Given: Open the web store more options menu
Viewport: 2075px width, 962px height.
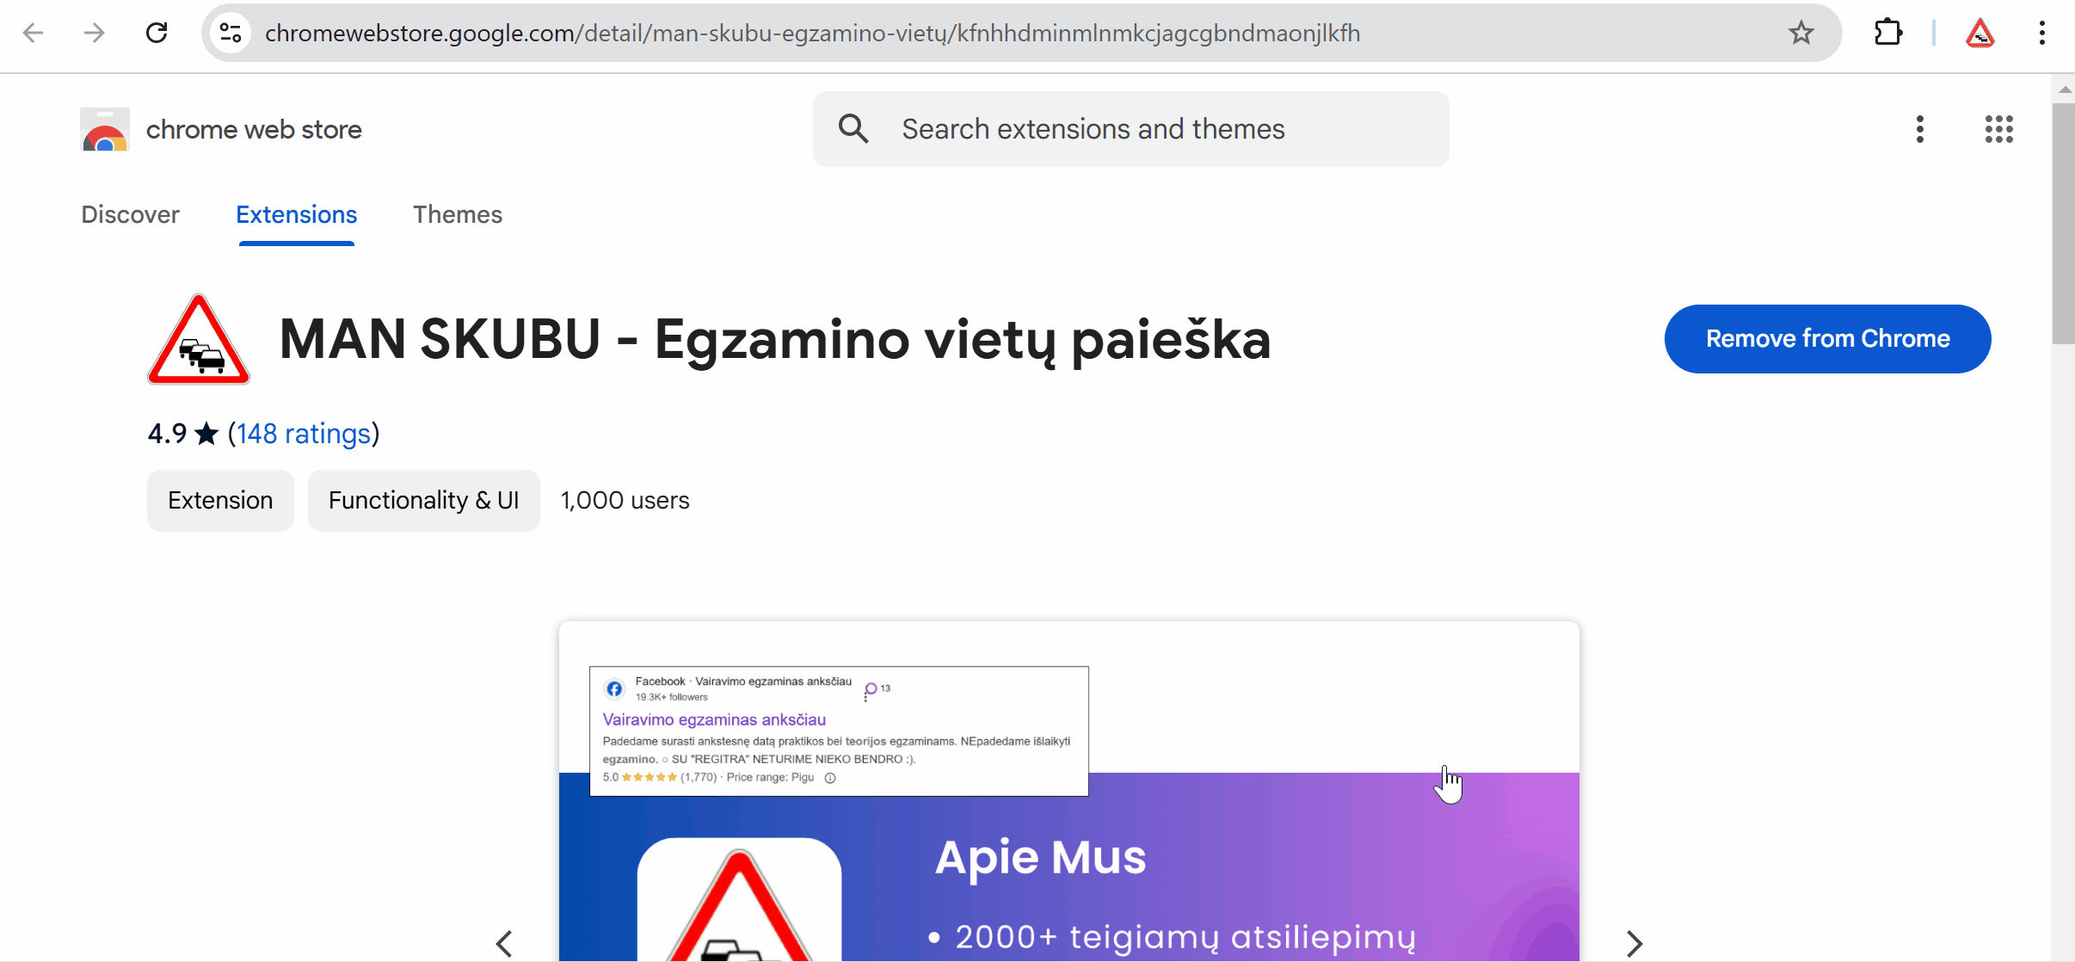Looking at the screenshot, I should (1919, 129).
